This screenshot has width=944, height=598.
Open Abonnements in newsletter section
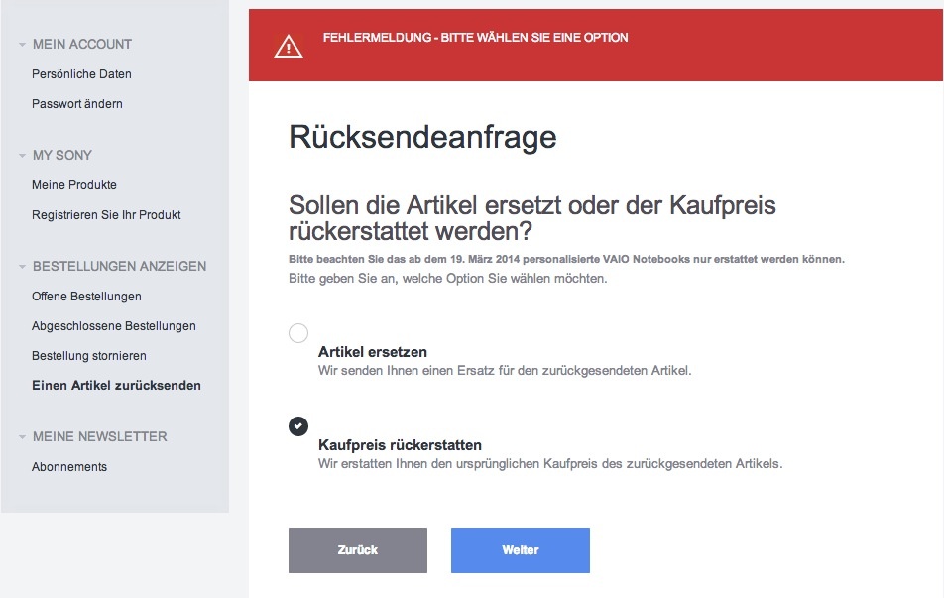[69, 467]
